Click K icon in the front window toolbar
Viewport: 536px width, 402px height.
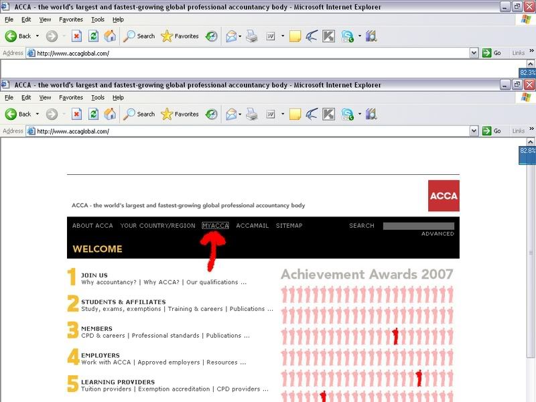click(329, 114)
